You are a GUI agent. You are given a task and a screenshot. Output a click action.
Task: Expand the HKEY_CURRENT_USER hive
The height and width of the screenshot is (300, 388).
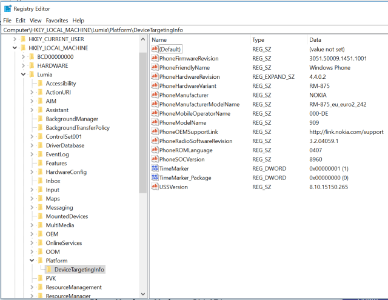click(x=15, y=39)
